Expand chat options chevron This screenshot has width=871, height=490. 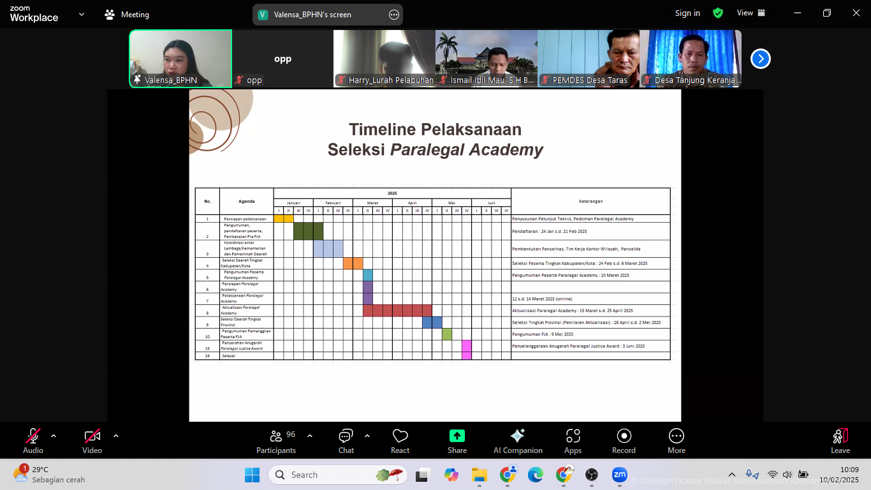click(x=367, y=436)
